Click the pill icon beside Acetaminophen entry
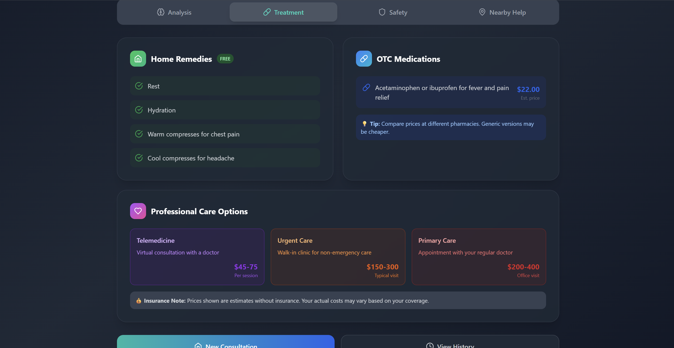This screenshot has width=674, height=348. point(366,88)
